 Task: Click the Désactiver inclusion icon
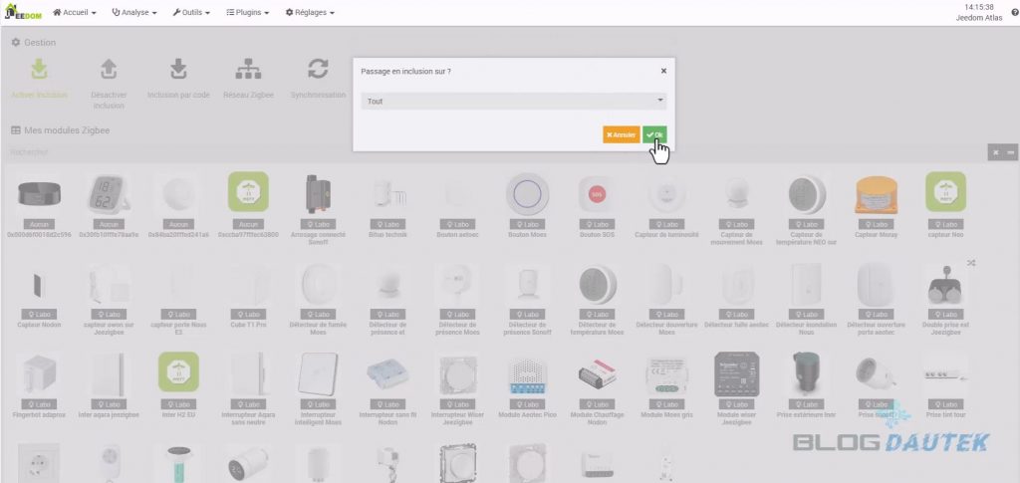click(x=109, y=69)
